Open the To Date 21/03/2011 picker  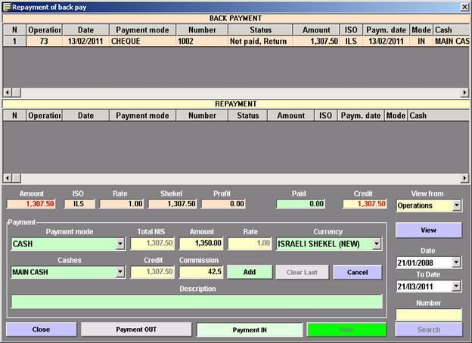click(x=456, y=286)
